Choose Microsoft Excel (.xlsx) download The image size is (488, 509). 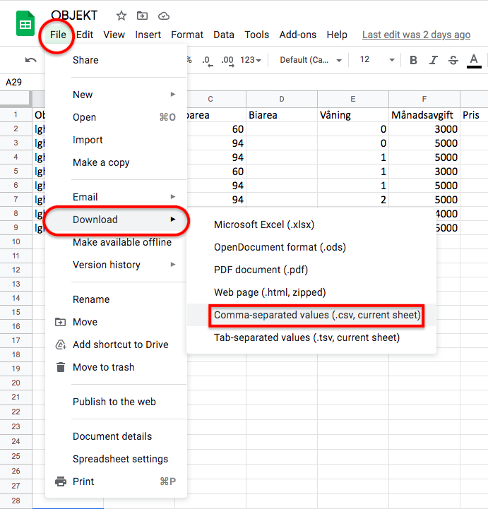point(264,224)
